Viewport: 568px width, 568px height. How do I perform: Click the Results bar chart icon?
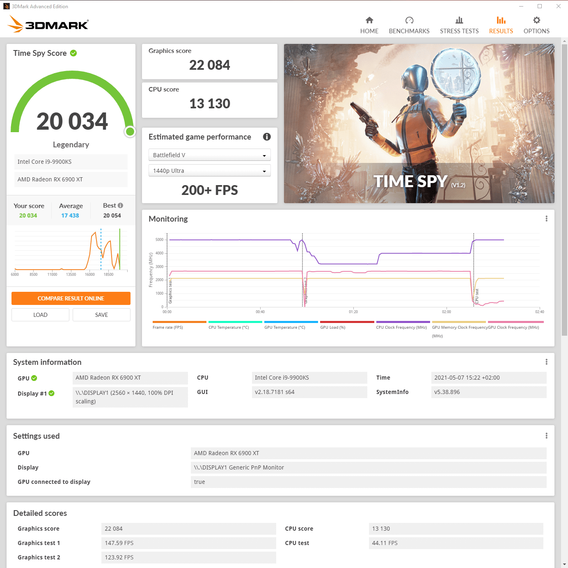(501, 20)
